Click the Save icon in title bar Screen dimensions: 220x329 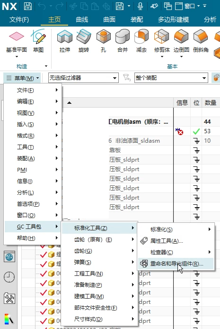click(28, 6)
